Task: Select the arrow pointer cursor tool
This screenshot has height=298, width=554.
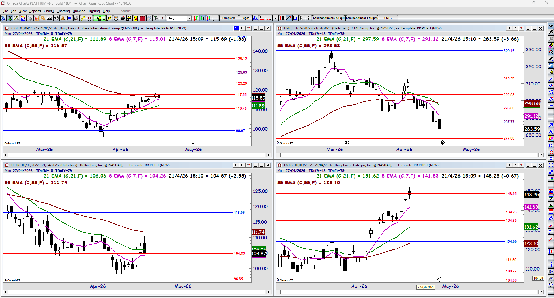Action: pyautogui.click(x=302, y=18)
